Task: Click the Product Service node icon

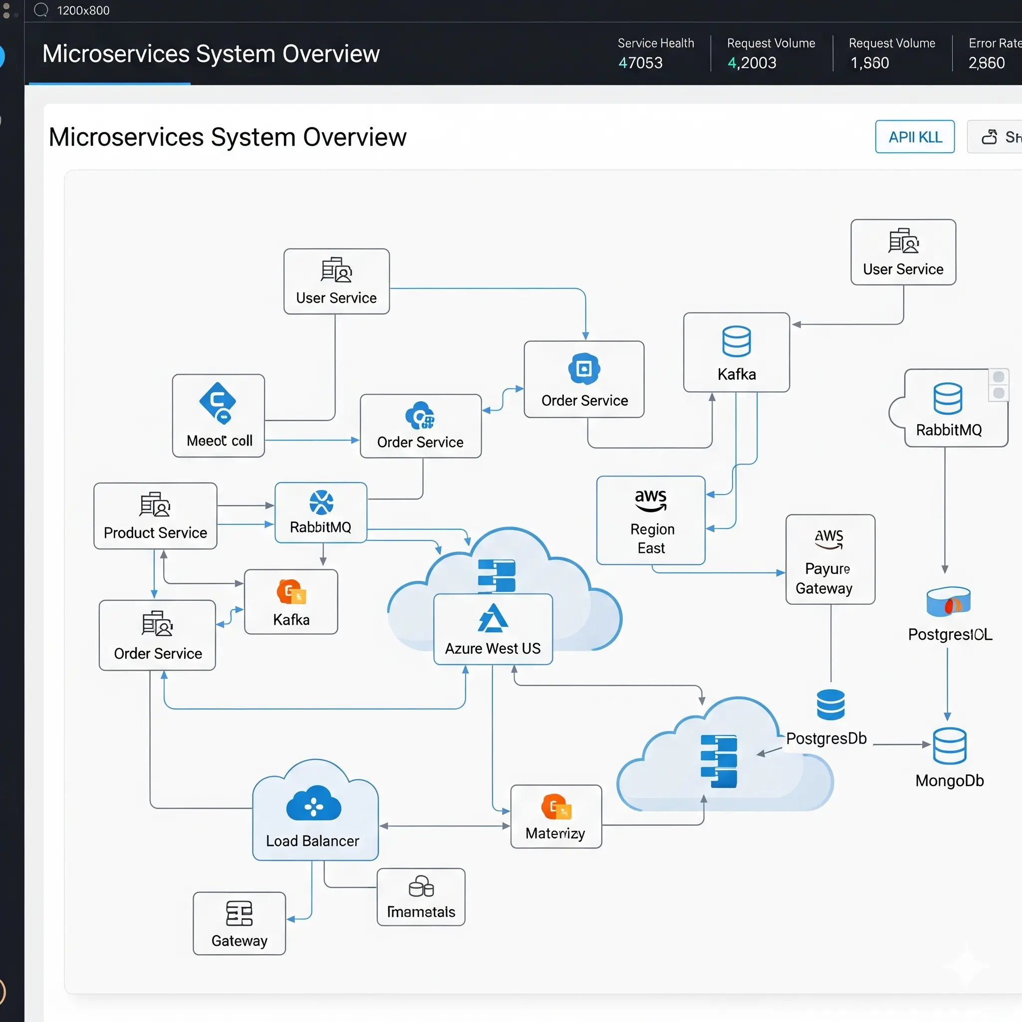Action: click(x=155, y=505)
